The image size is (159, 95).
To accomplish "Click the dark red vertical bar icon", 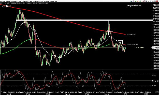I will point(142,1).
